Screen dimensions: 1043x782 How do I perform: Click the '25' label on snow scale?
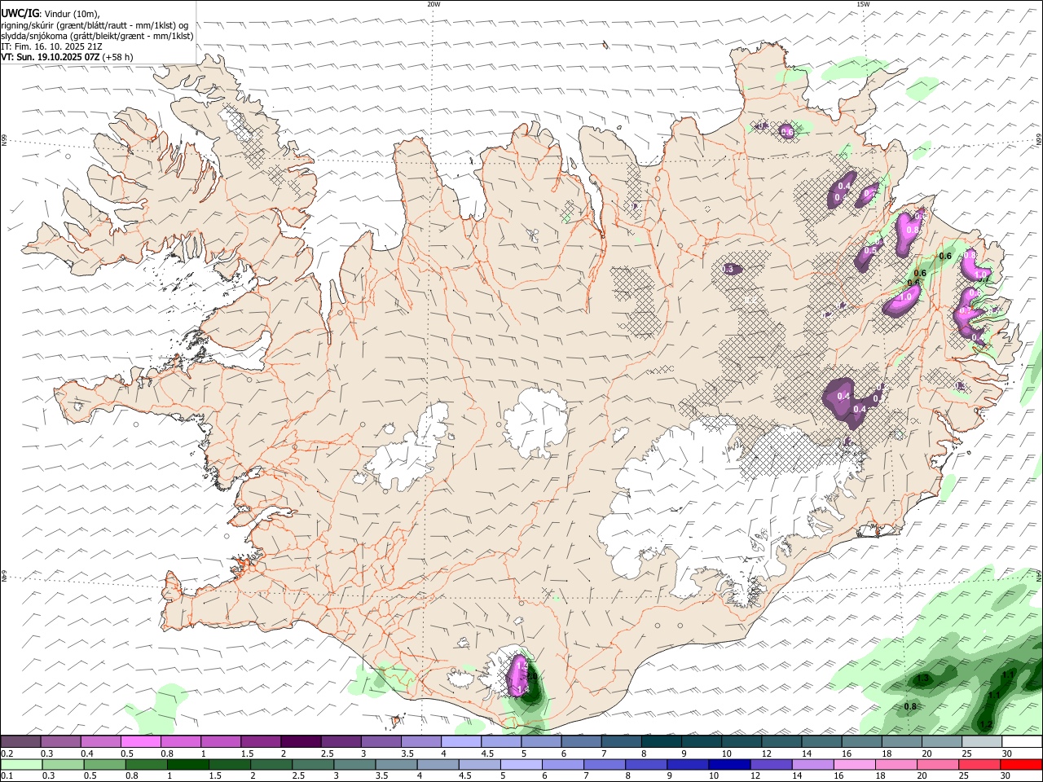coord(966,753)
